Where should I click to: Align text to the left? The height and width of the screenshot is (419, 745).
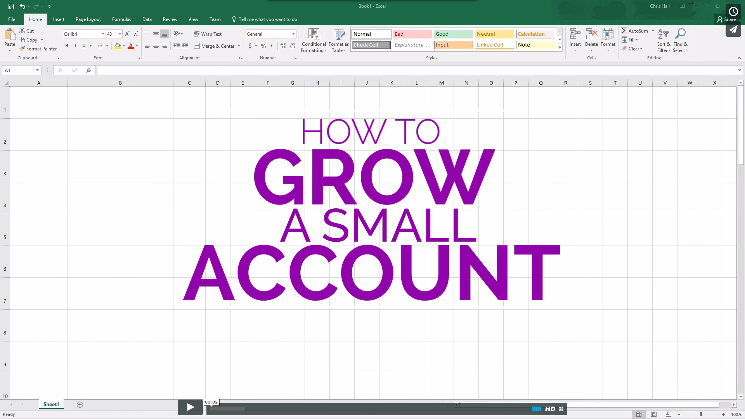coord(147,46)
